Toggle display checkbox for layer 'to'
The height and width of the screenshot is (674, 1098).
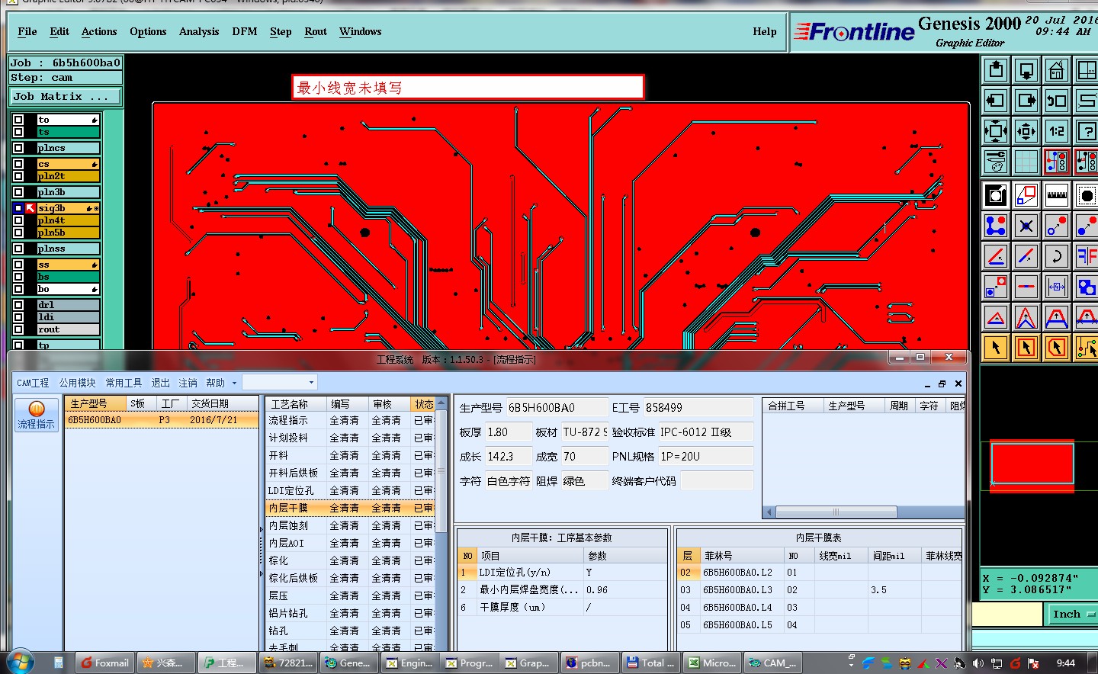click(x=18, y=120)
